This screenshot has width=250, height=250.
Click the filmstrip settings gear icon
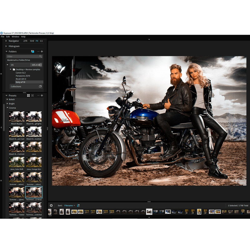51,205
